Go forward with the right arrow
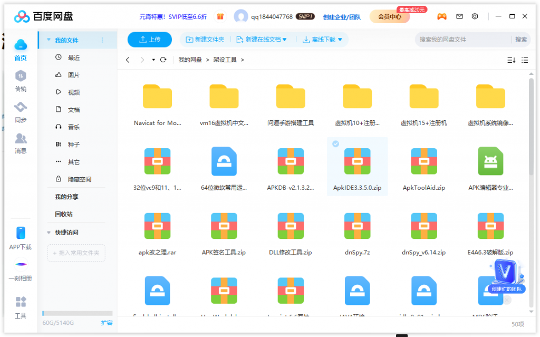Screen dimensions: 540x337 (x=142, y=60)
